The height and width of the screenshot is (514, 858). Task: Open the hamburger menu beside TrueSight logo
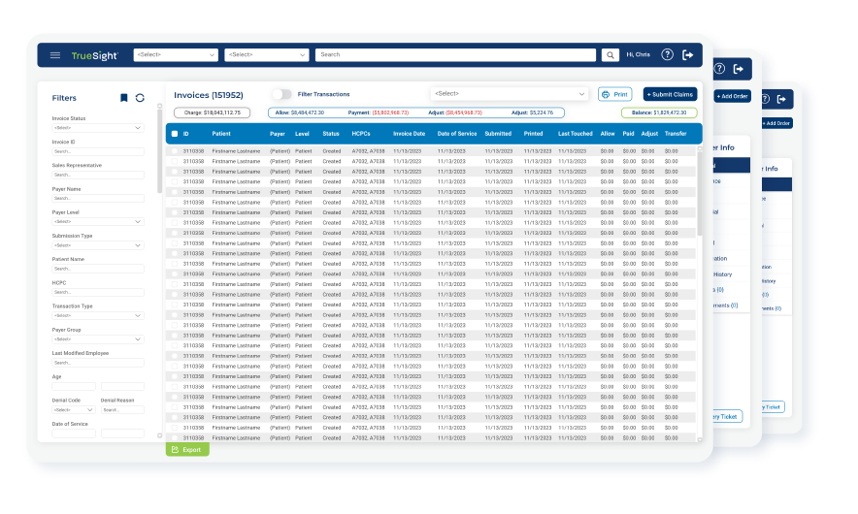click(55, 55)
